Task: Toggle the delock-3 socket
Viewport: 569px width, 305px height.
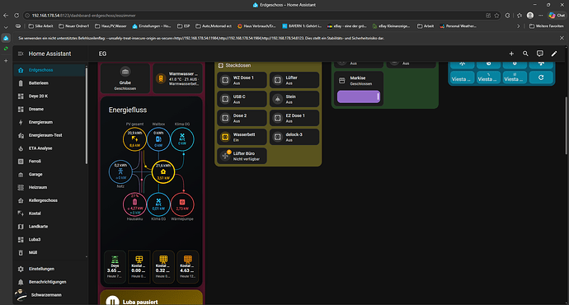Action: click(x=294, y=137)
